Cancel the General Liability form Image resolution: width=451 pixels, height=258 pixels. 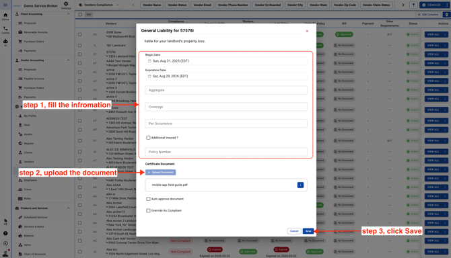(x=294, y=231)
